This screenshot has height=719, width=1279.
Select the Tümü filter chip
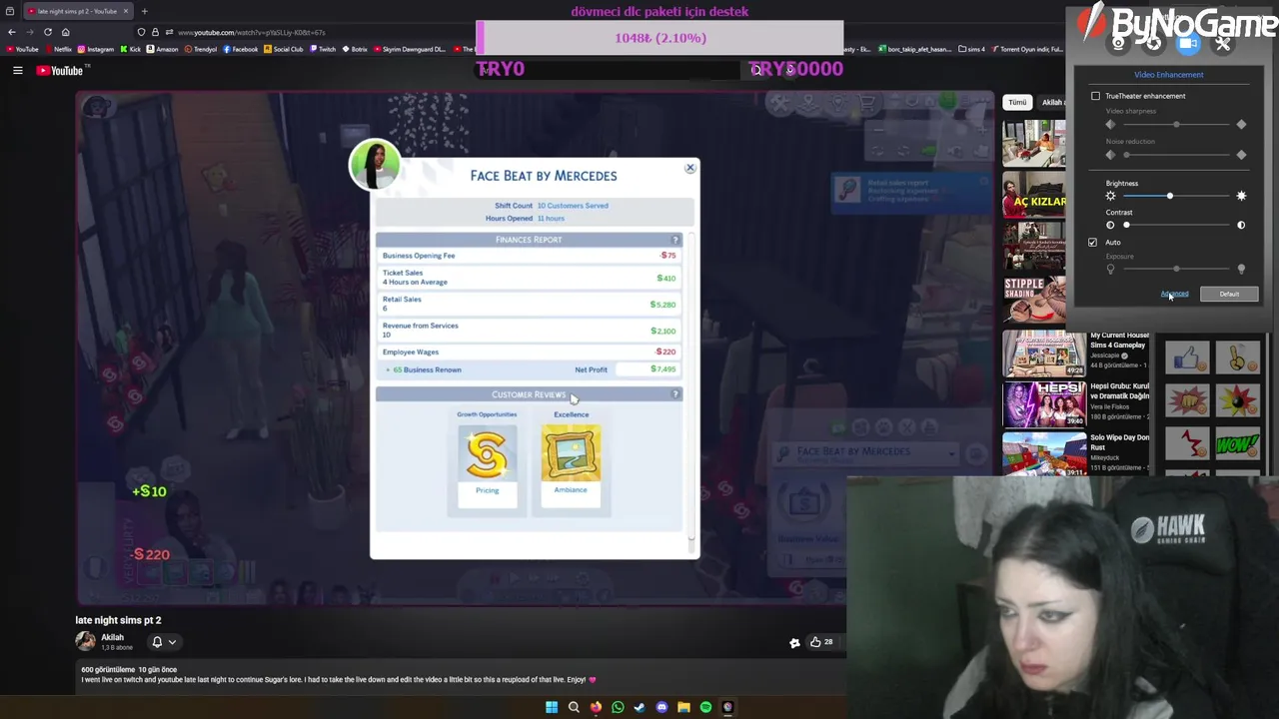coord(1017,102)
